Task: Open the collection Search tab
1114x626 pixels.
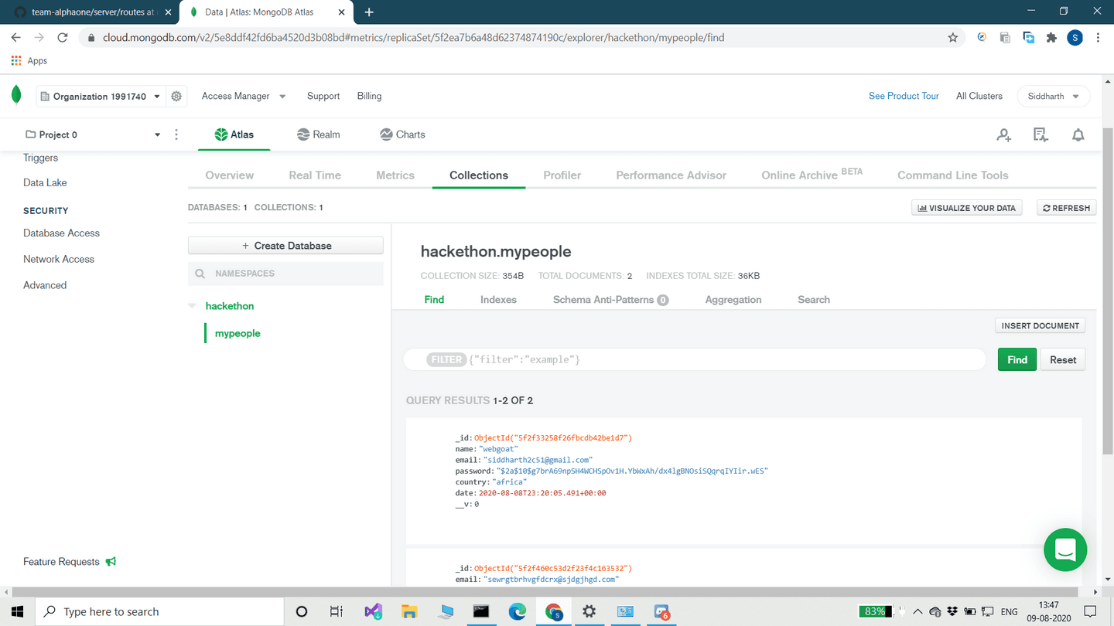Action: (814, 300)
